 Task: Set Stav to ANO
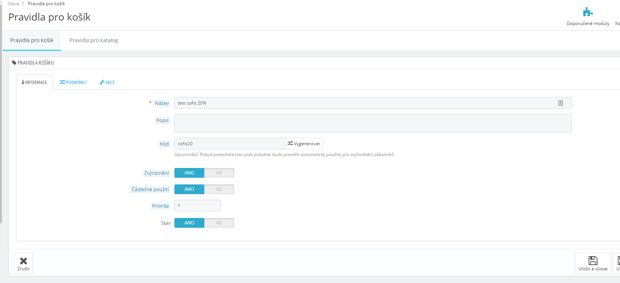[x=189, y=223]
